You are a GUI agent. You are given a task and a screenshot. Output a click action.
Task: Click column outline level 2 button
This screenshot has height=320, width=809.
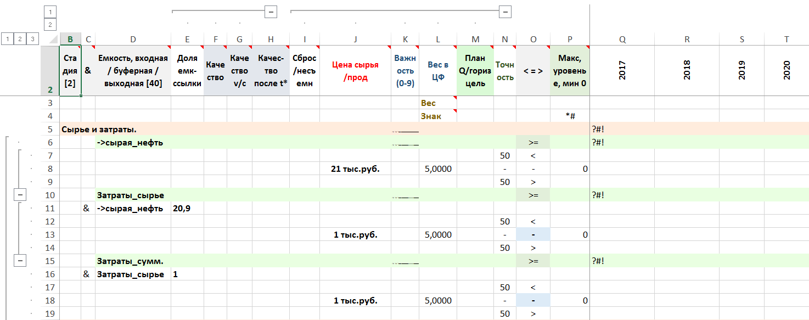coord(50,24)
